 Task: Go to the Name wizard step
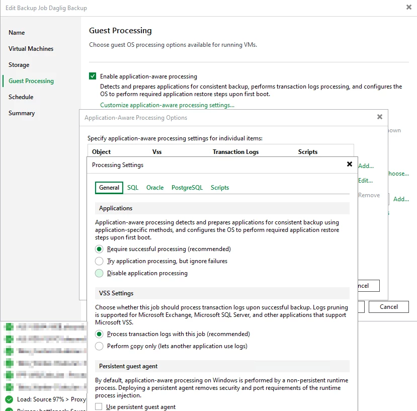(17, 33)
